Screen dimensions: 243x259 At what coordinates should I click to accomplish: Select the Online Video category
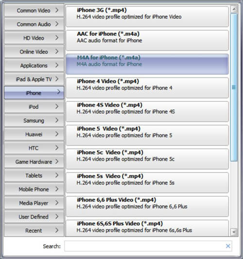[x=34, y=52]
